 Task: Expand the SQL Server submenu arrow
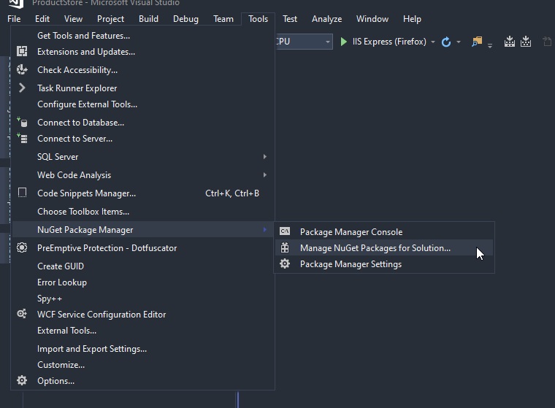coord(265,156)
